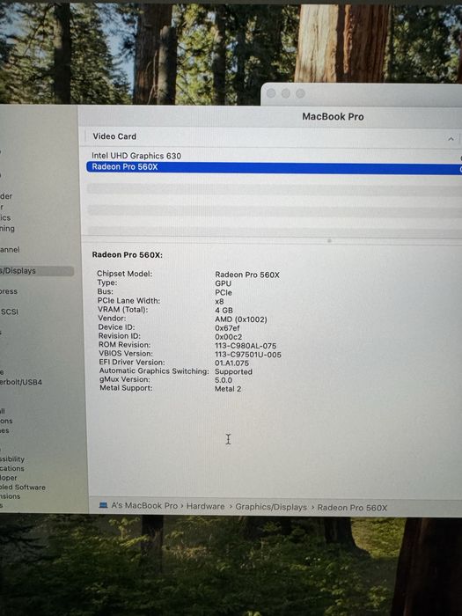
Task: Go to Hardware in the path bar
Action: tap(205, 506)
